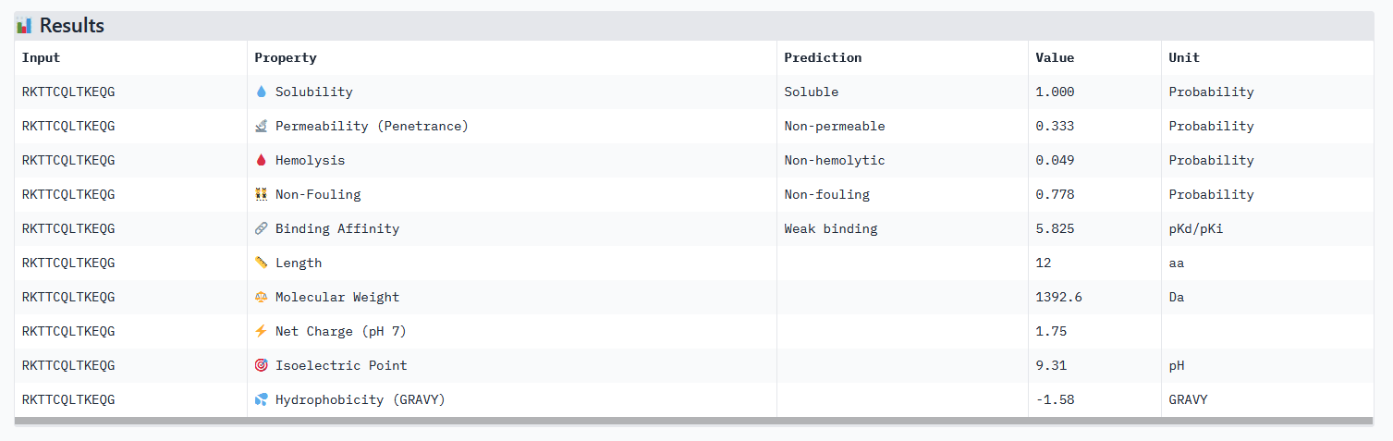Viewport: 1393px width, 441px height.
Task: Click the red blood drop Hemolysis icon
Action: click(x=262, y=160)
